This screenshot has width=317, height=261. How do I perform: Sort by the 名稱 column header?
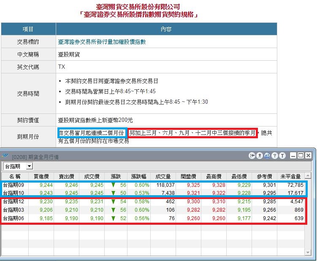[x=15, y=176]
